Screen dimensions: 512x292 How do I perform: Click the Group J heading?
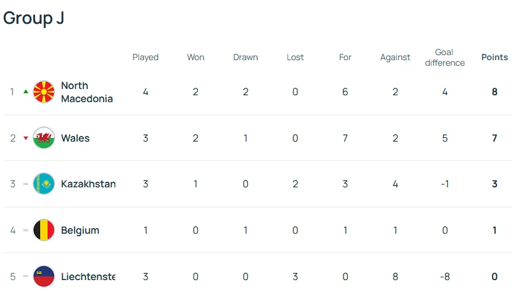tap(34, 18)
